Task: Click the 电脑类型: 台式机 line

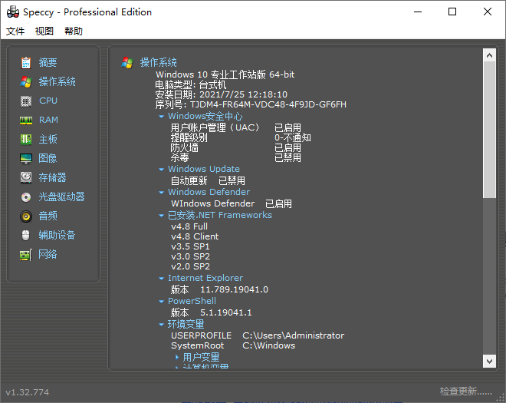Action: coord(191,84)
